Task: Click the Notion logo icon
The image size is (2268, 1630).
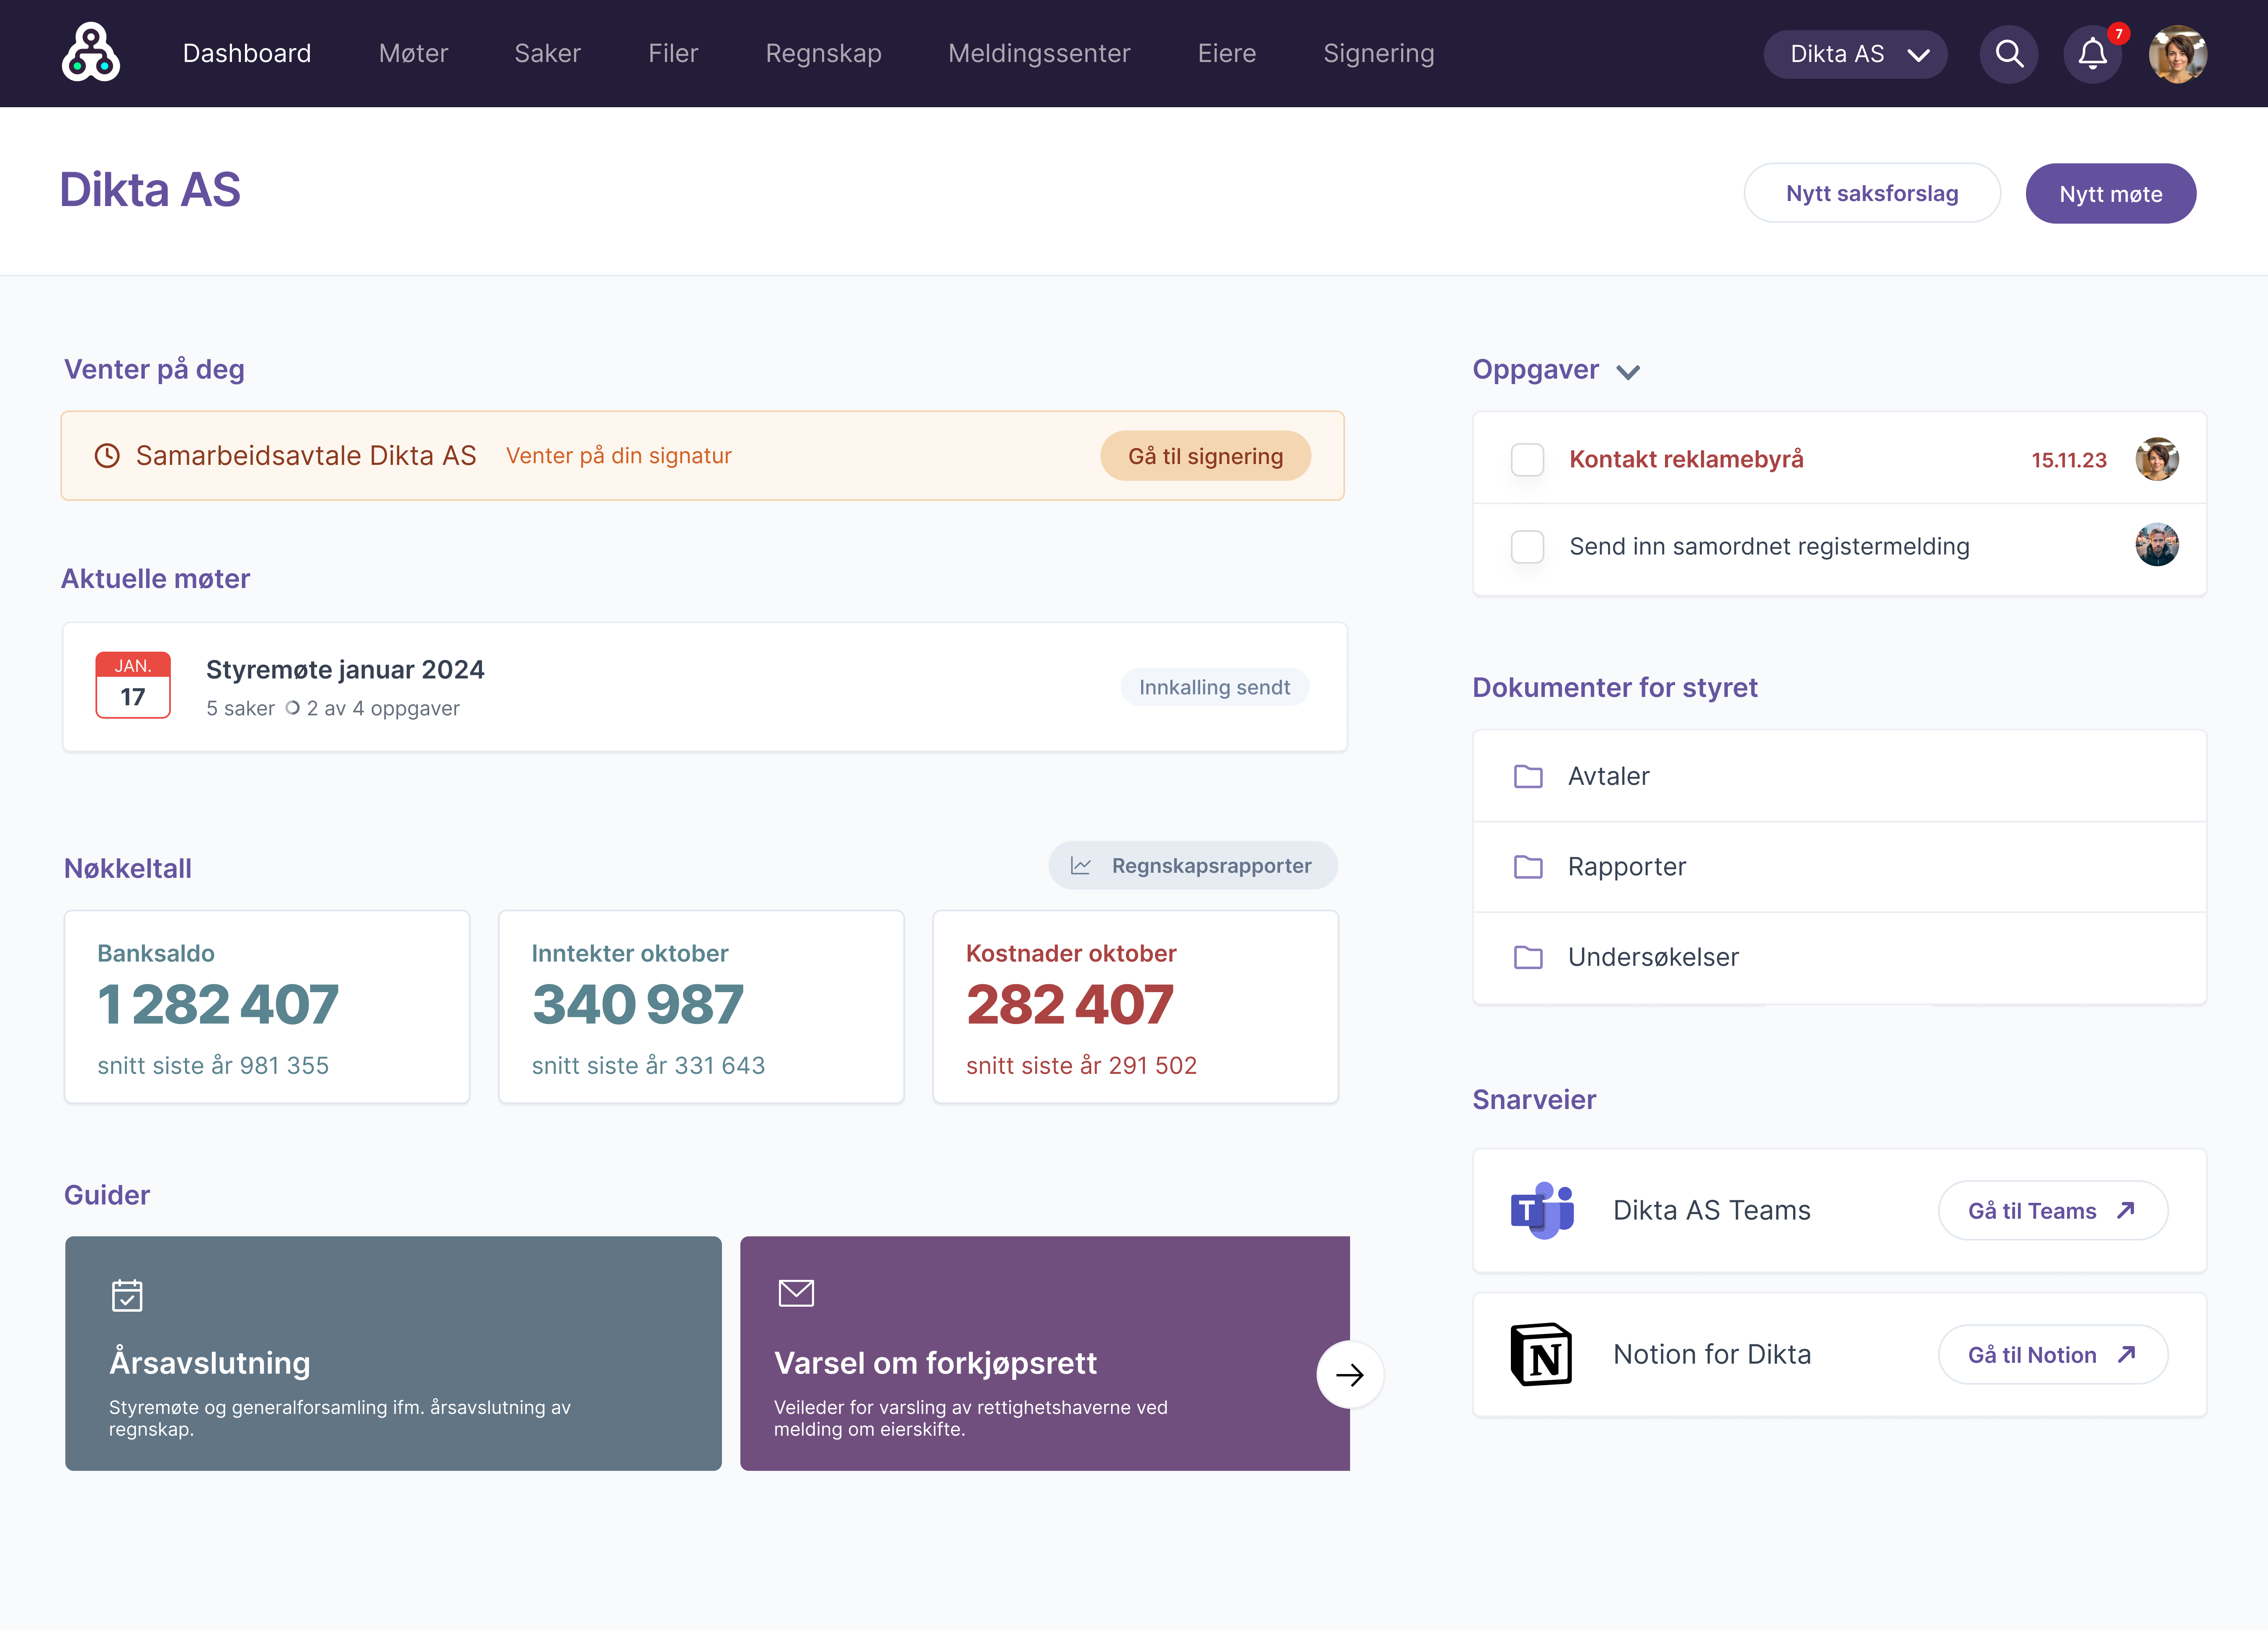Action: tap(1541, 1354)
